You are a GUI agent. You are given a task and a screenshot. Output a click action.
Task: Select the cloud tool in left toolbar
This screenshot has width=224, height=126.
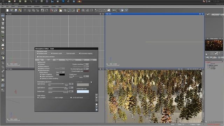tap(3, 45)
